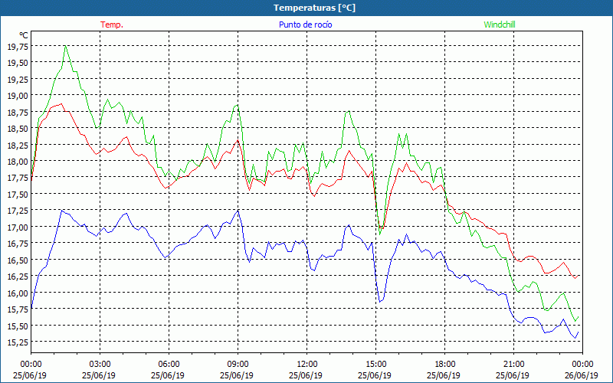Click the 19,25 y-axis value
This screenshot has height=383, width=613.
click(18, 79)
